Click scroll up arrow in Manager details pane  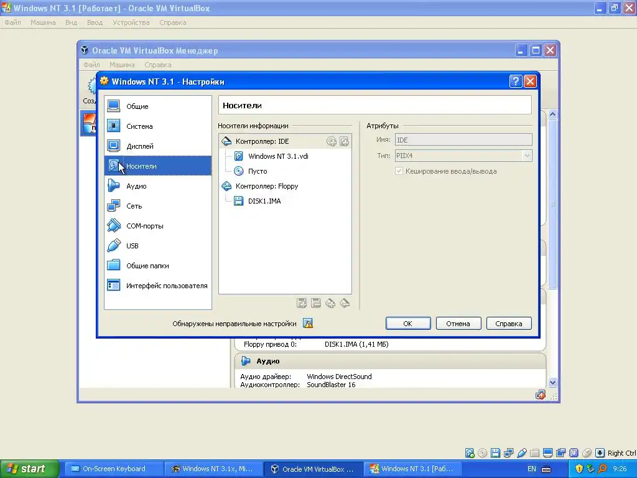tap(552, 115)
